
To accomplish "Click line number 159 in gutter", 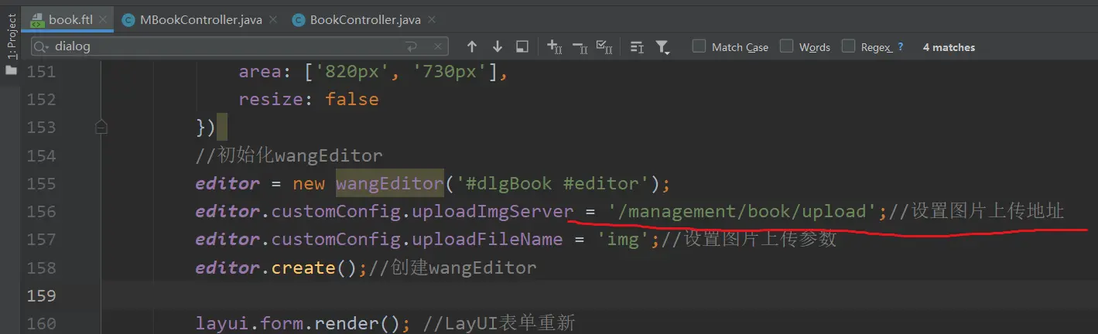I will point(41,296).
